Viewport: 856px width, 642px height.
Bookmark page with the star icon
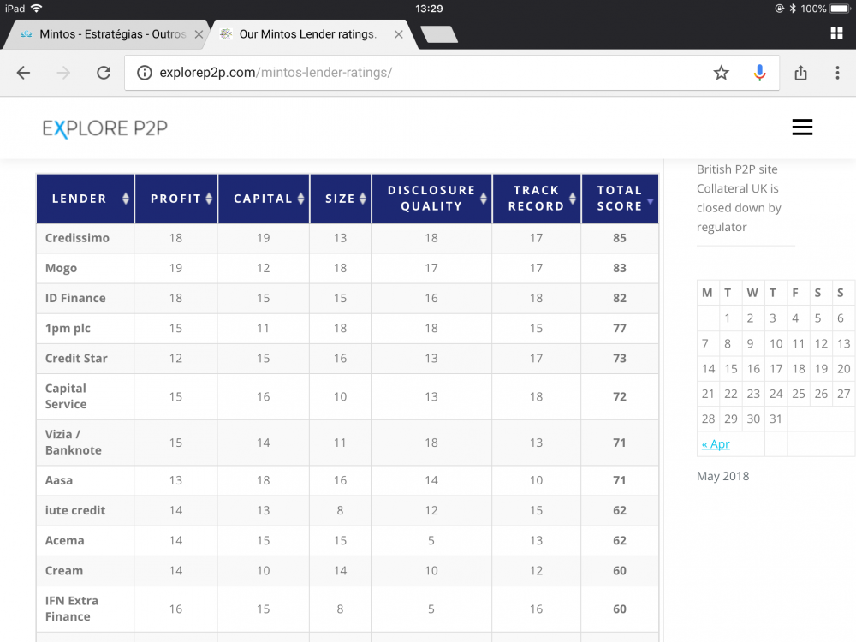click(x=722, y=73)
